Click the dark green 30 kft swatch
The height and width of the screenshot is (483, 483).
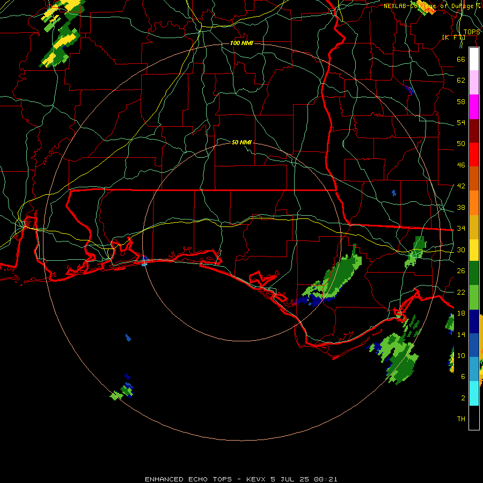pyautogui.click(x=474, y=273)
